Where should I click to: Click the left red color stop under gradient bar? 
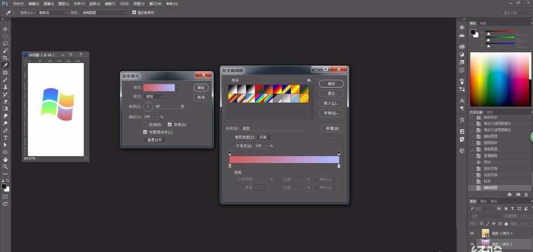[x=230, y=166]
